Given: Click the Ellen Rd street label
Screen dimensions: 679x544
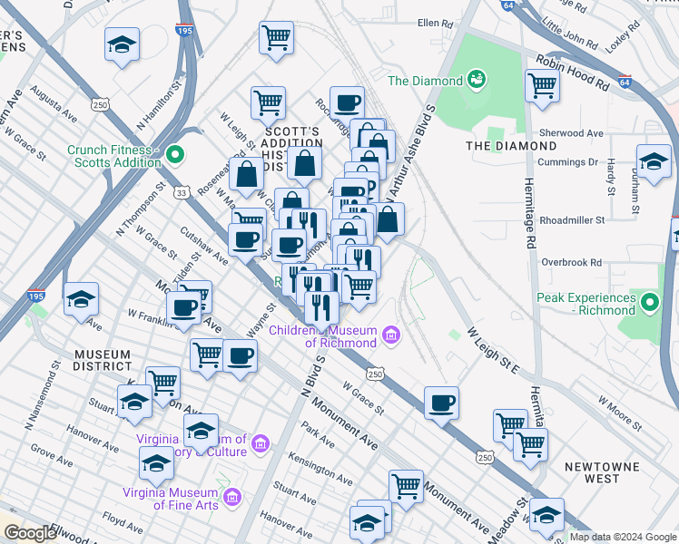Looking at the screenshot, I should click(x=435, y=23).
